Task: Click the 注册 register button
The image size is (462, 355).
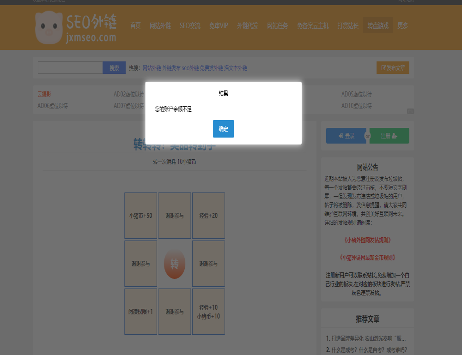Action: point(389,136)
